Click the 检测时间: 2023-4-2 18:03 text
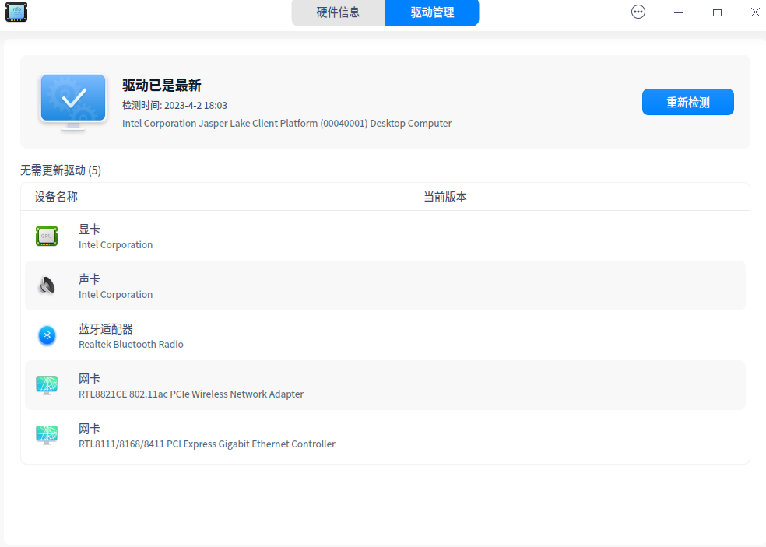Screen dimensions: 766x547 [174, 106]
